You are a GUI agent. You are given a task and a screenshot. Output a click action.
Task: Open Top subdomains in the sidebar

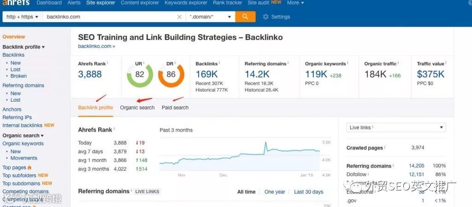click(x=21, y=183)
